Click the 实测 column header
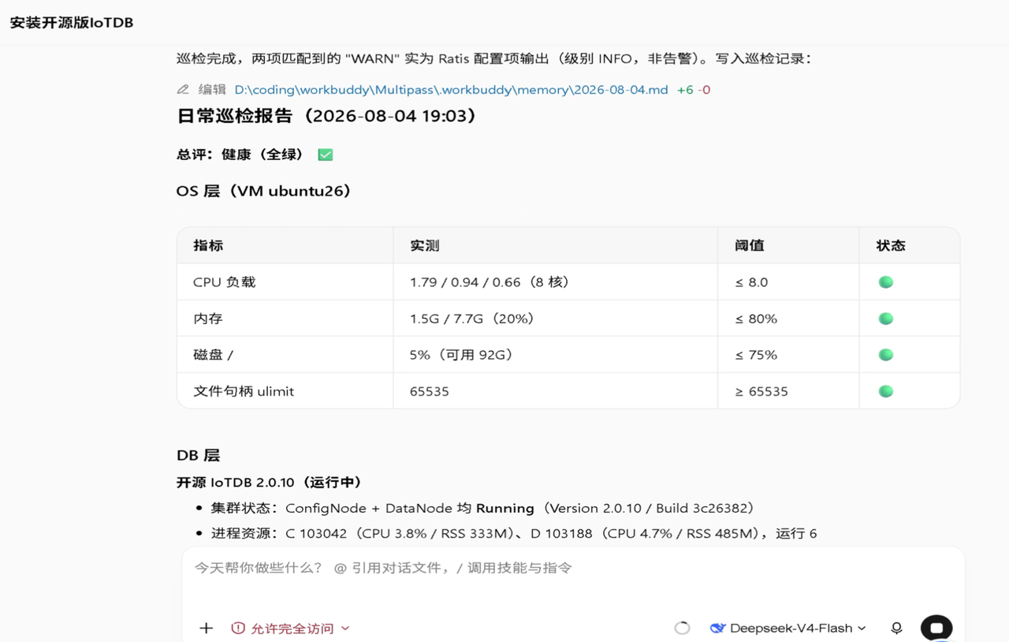This screenshot has height=642, width=1009. point(425,245)
